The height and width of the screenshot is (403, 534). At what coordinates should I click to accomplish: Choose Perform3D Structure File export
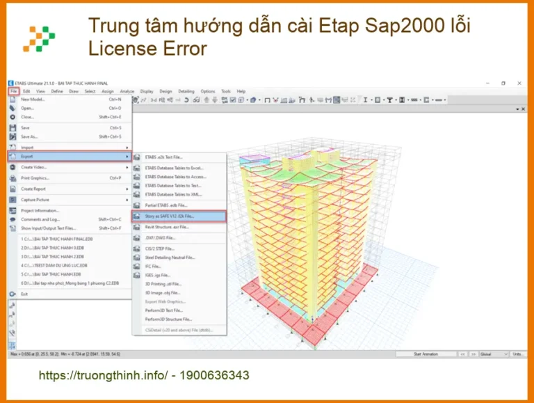click(x=179, y=319)
